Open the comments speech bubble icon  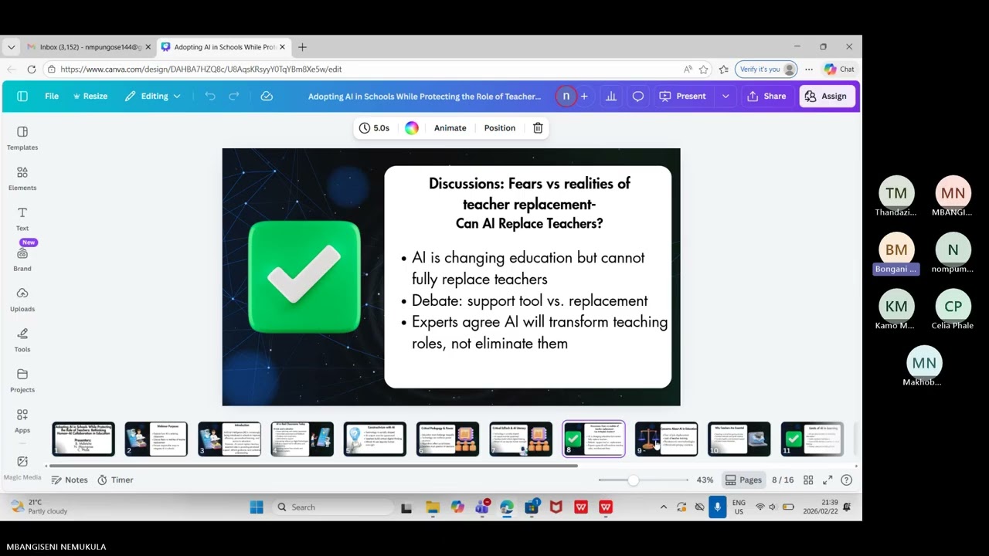coord(638,97)
